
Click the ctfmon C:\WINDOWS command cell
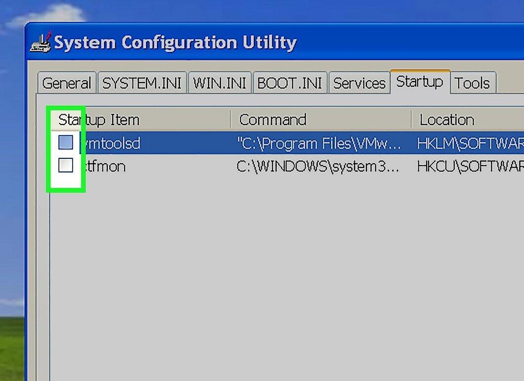[318, 166]
